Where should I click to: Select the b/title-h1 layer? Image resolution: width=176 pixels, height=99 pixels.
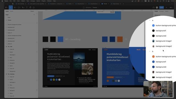point(10,33)
